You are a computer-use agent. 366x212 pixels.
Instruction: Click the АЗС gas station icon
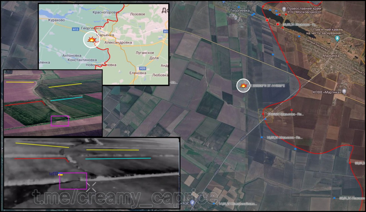[x=192, y=202]
